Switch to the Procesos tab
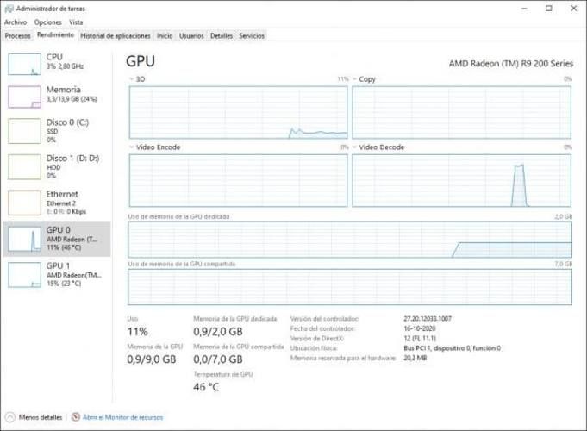The width and height of the screenshot is (587, 431). 17,36
